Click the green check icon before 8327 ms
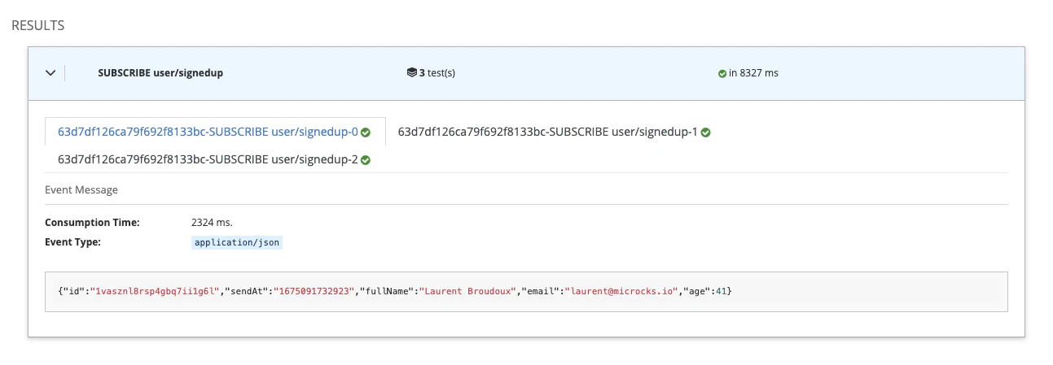 (x=722, y=73)
